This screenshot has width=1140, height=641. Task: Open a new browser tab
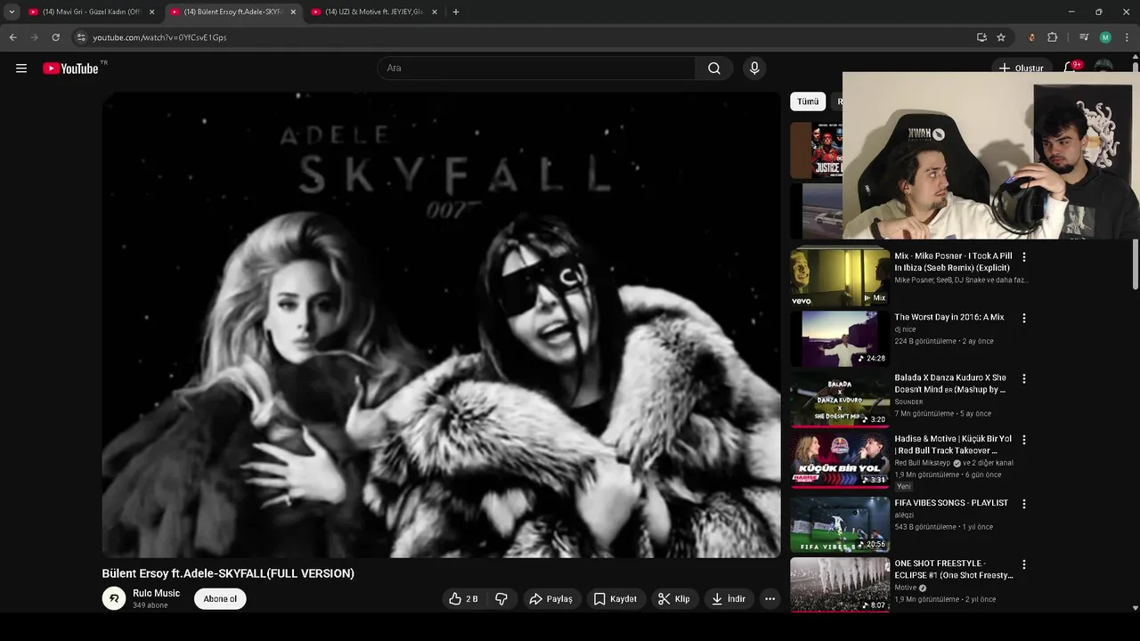pos(456,12)
